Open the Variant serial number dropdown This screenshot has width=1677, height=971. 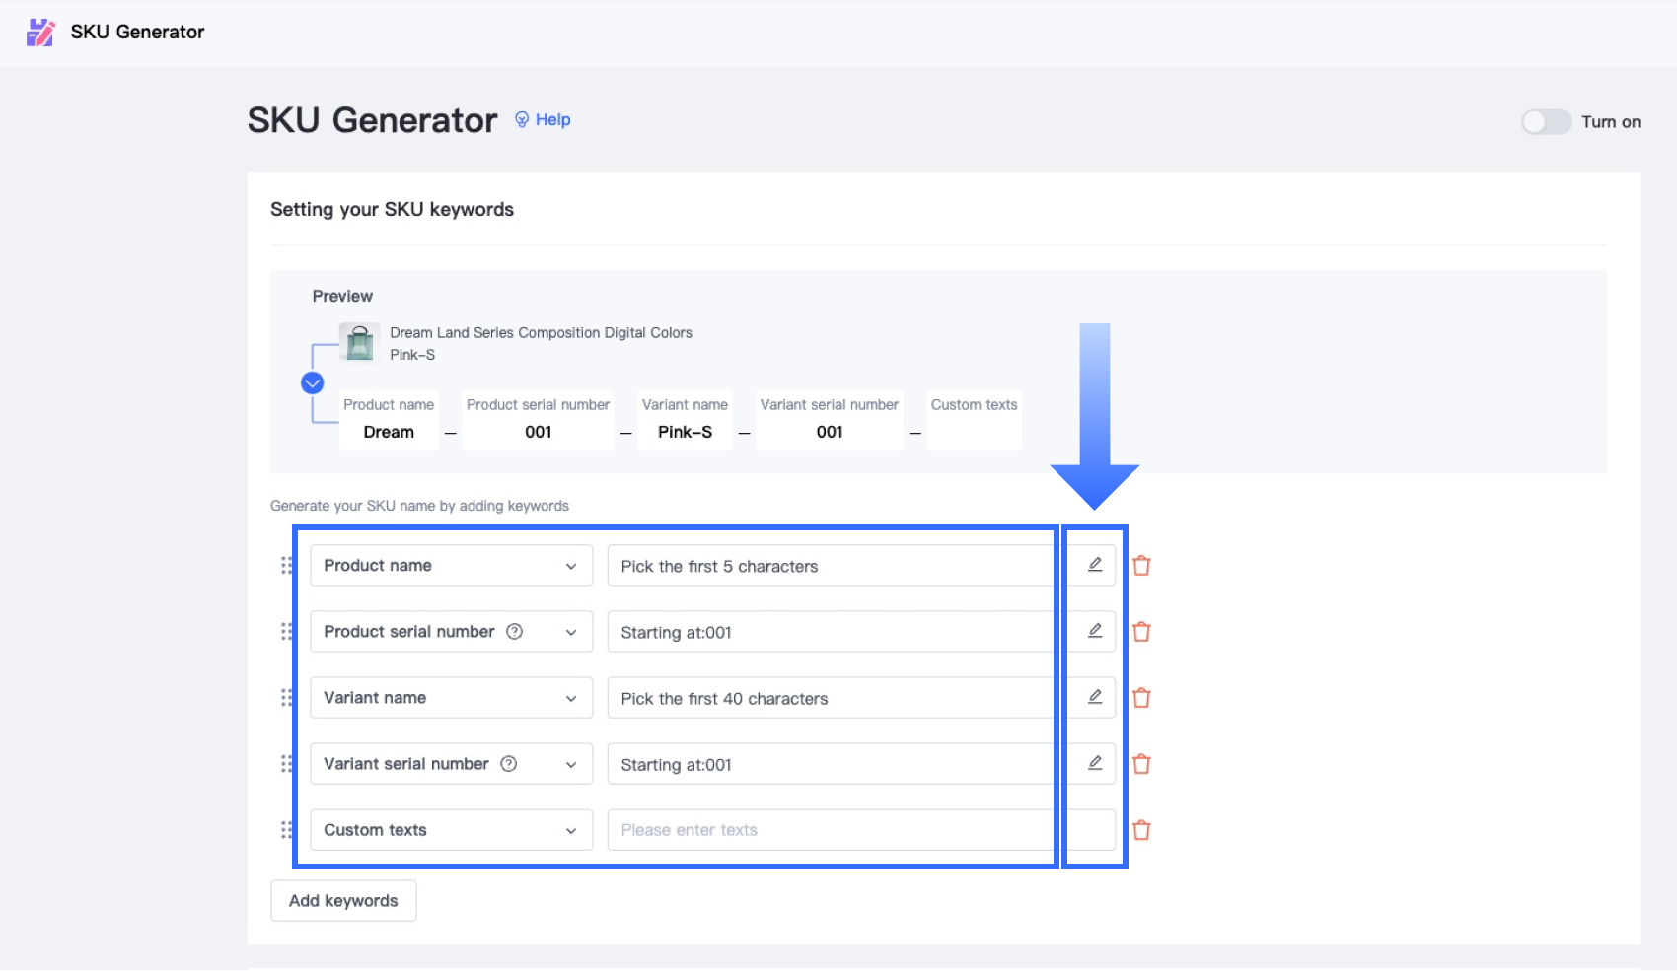(x=451, y=764)
